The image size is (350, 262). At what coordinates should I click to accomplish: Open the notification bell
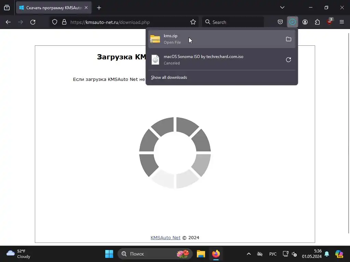(327, 254)
